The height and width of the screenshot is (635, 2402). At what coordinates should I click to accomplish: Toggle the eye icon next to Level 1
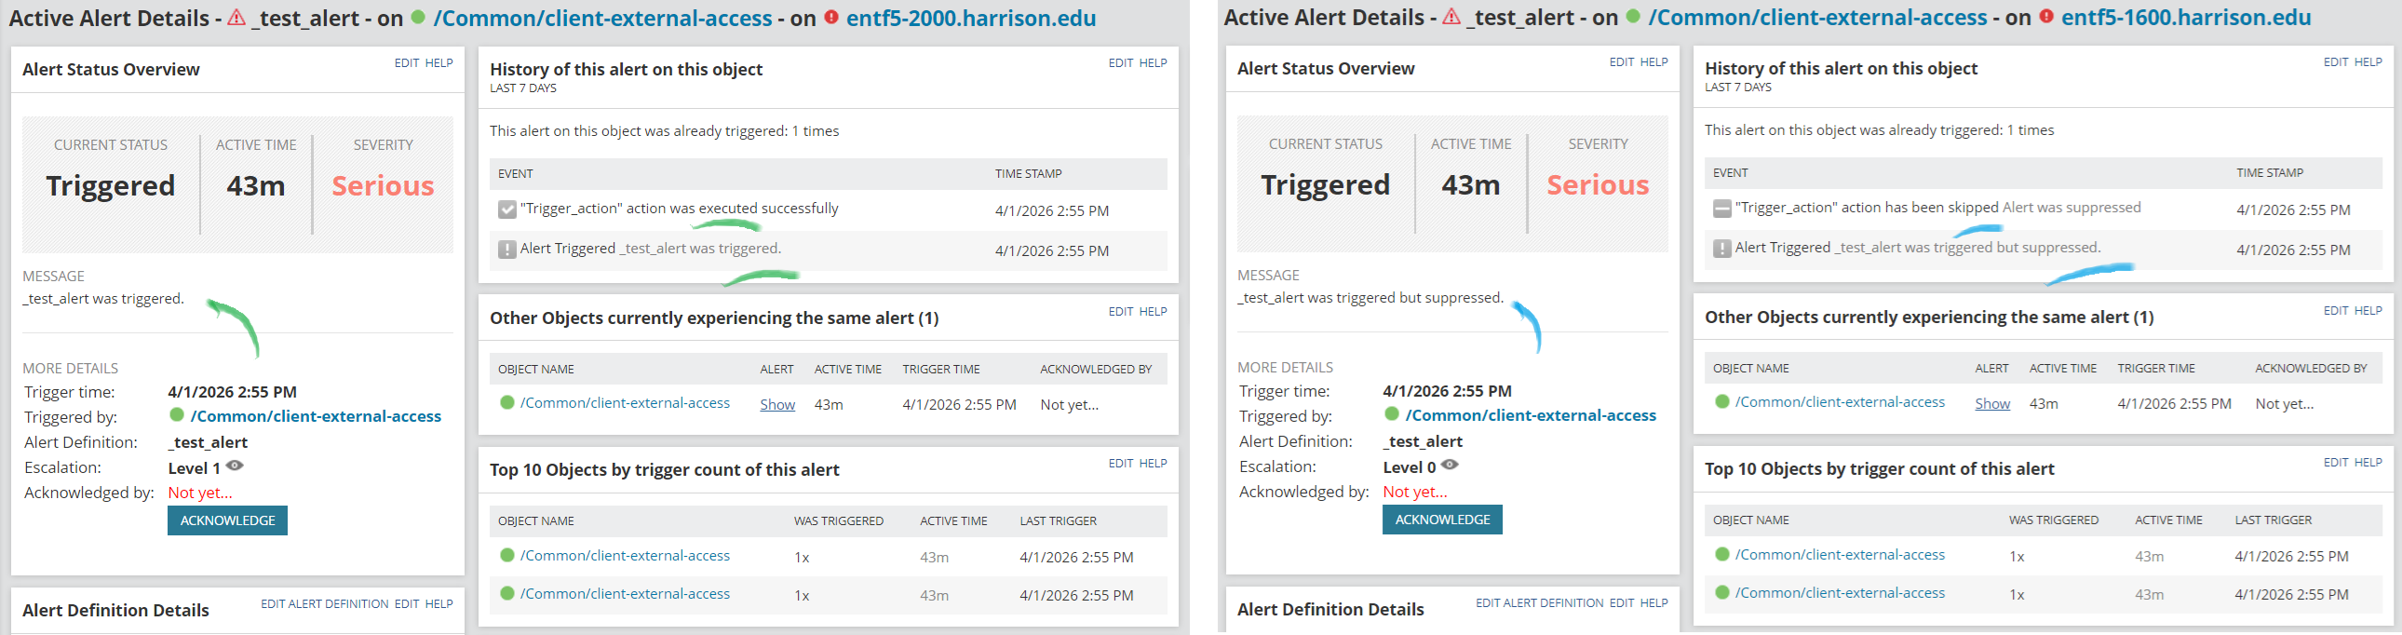pos(235,466)
